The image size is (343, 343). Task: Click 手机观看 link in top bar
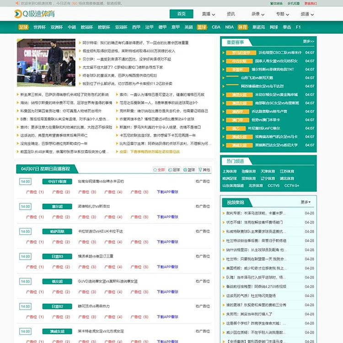[293, 4]
